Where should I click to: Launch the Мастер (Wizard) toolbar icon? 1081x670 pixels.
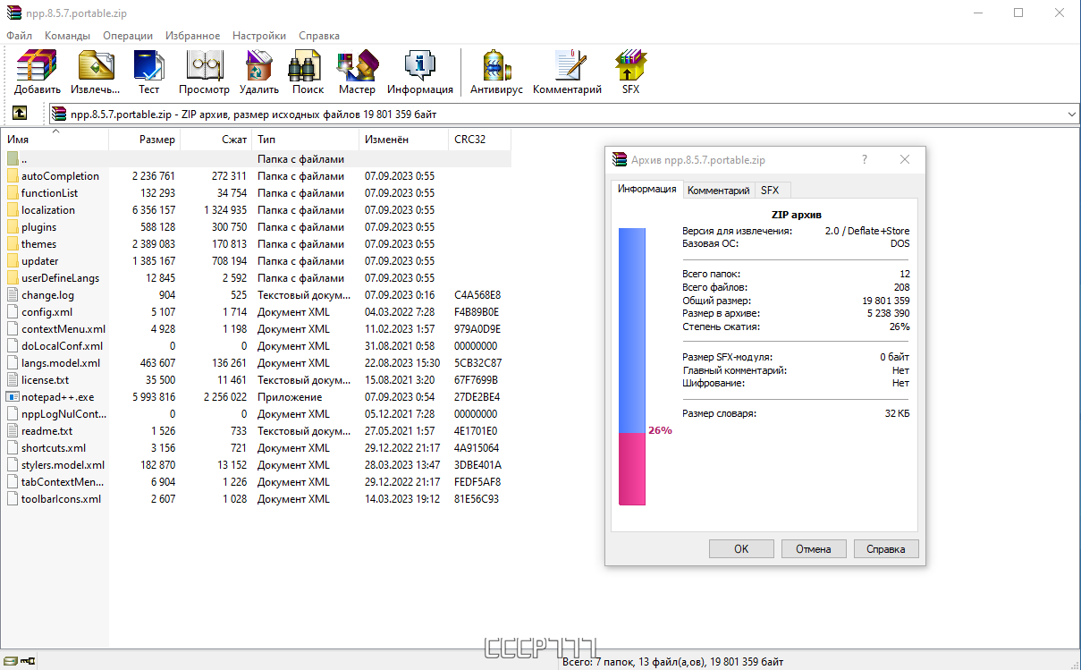(x=357, y=66)
